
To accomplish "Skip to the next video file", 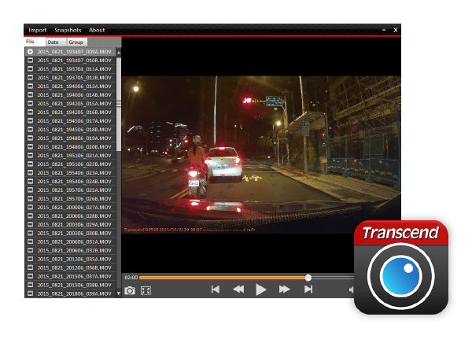I will point(308,289).
